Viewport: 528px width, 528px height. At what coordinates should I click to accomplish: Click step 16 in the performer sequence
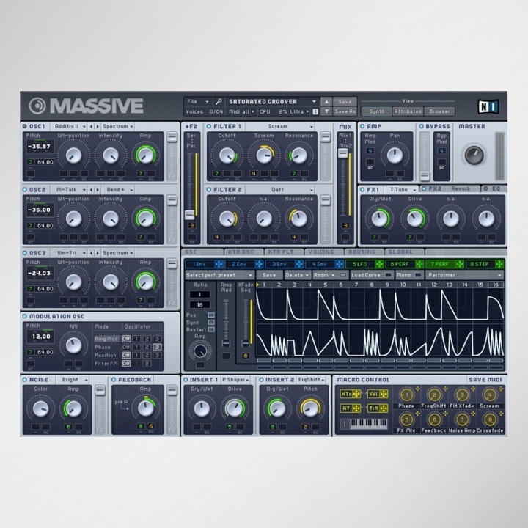click(496, 285)
